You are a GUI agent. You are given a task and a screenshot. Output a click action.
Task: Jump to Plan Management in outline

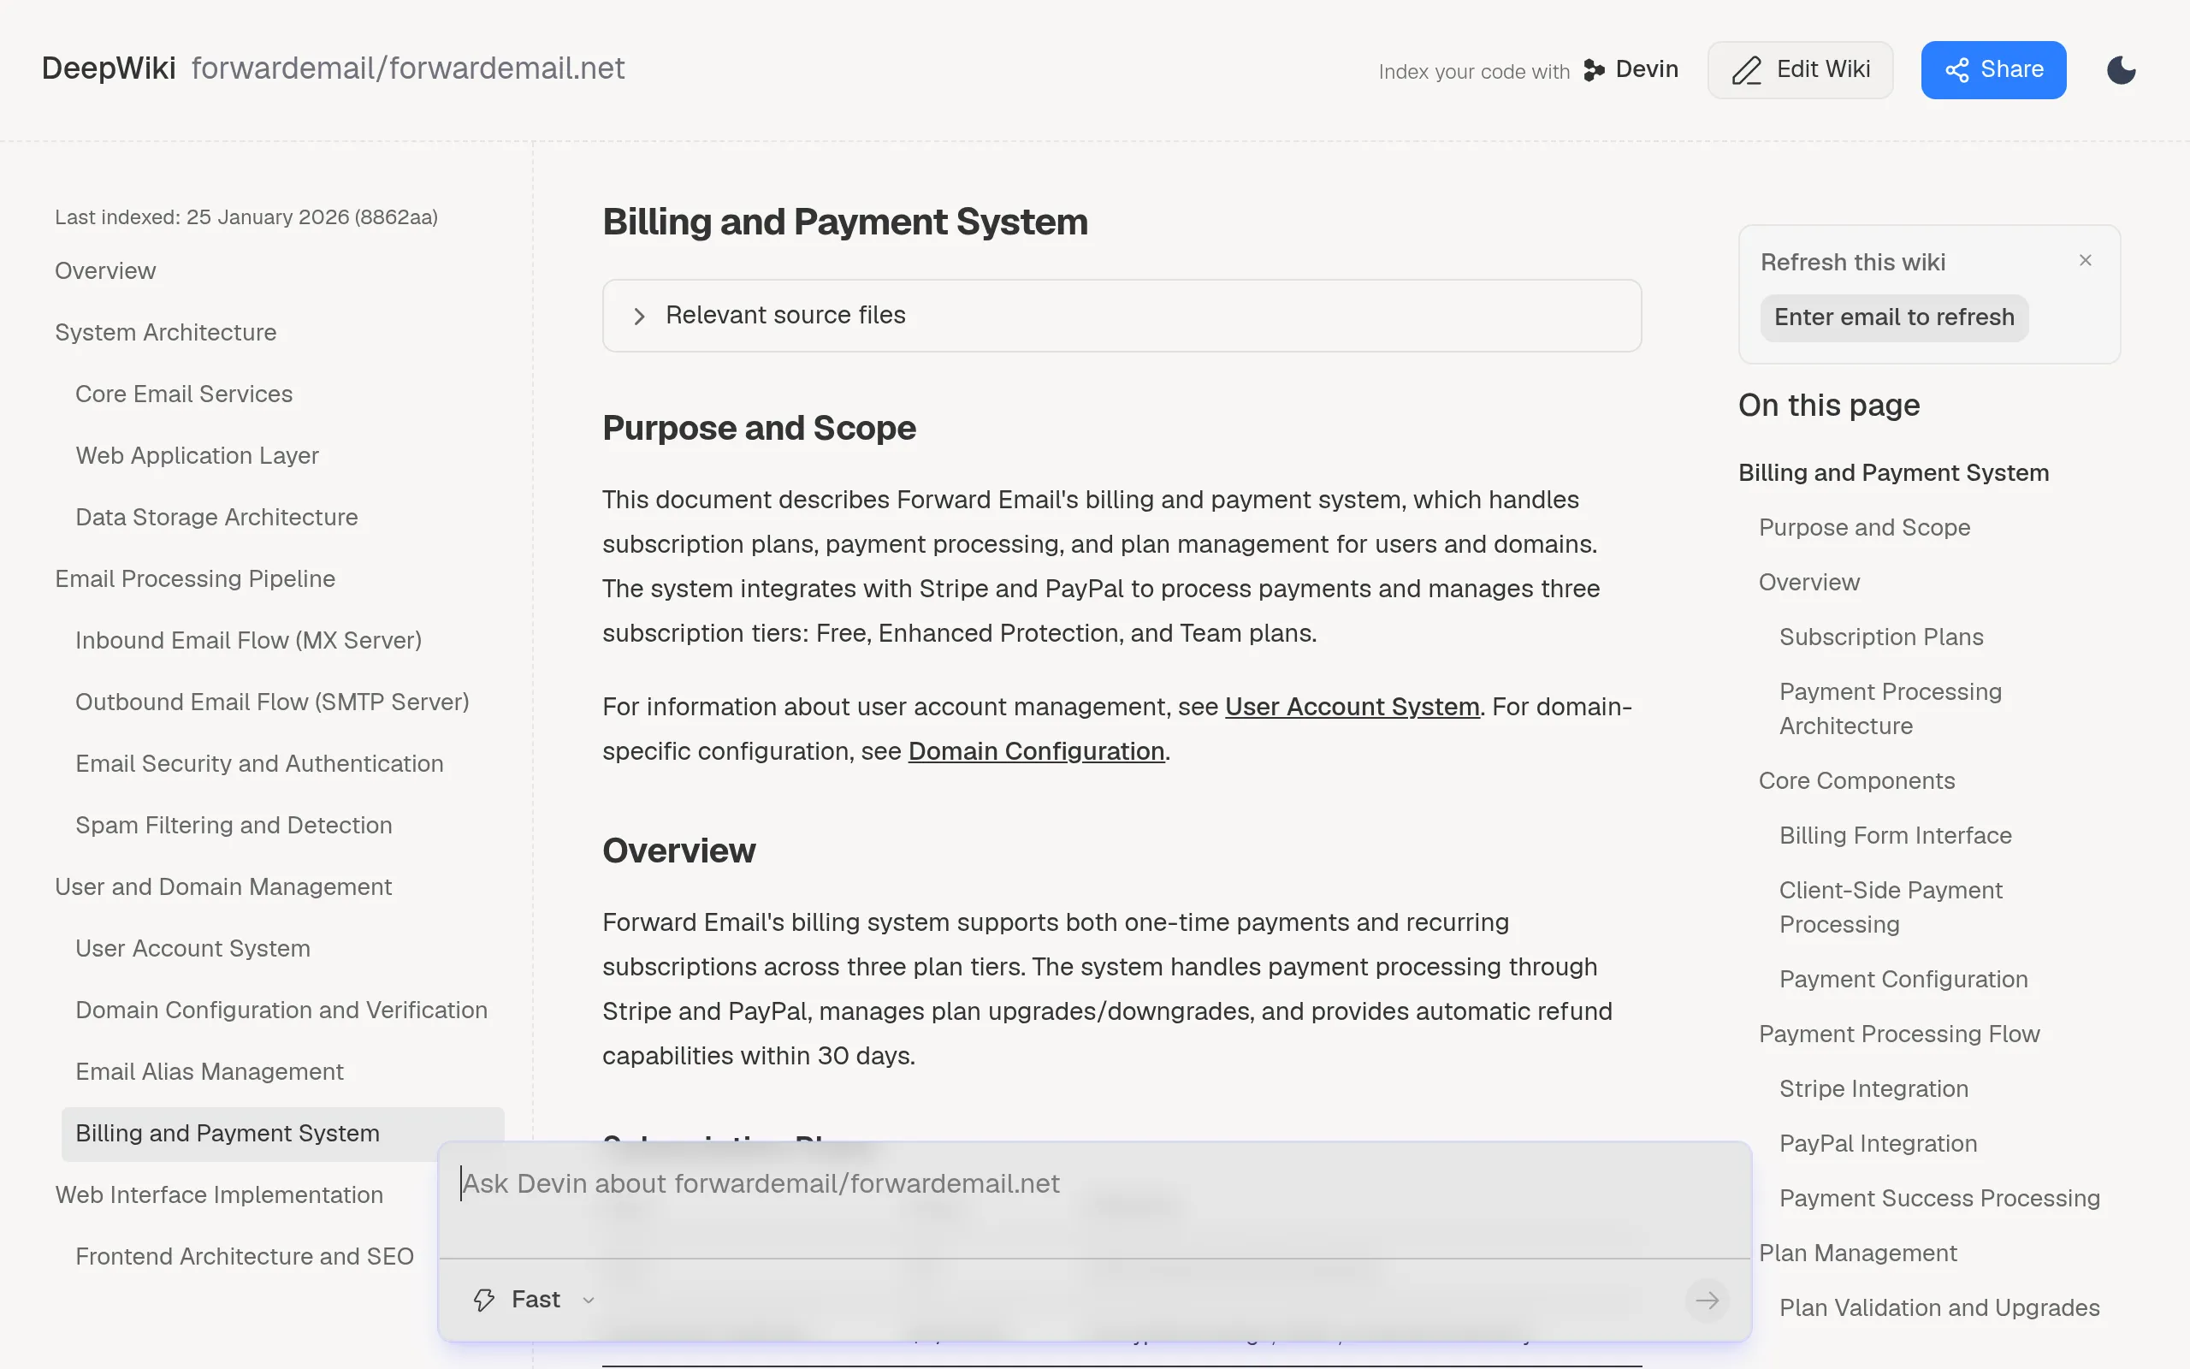[x=1857, y=1253]
